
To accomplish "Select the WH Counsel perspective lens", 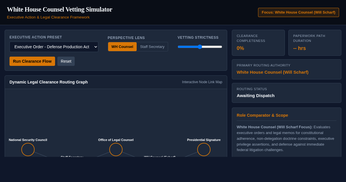I will tap(122, 47).
